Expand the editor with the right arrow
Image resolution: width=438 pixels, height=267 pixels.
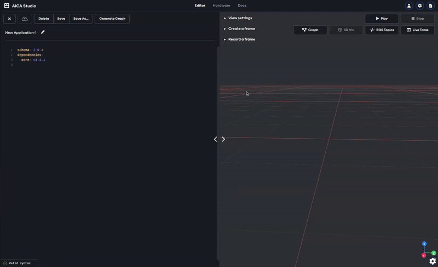click(x=223, y=139)
